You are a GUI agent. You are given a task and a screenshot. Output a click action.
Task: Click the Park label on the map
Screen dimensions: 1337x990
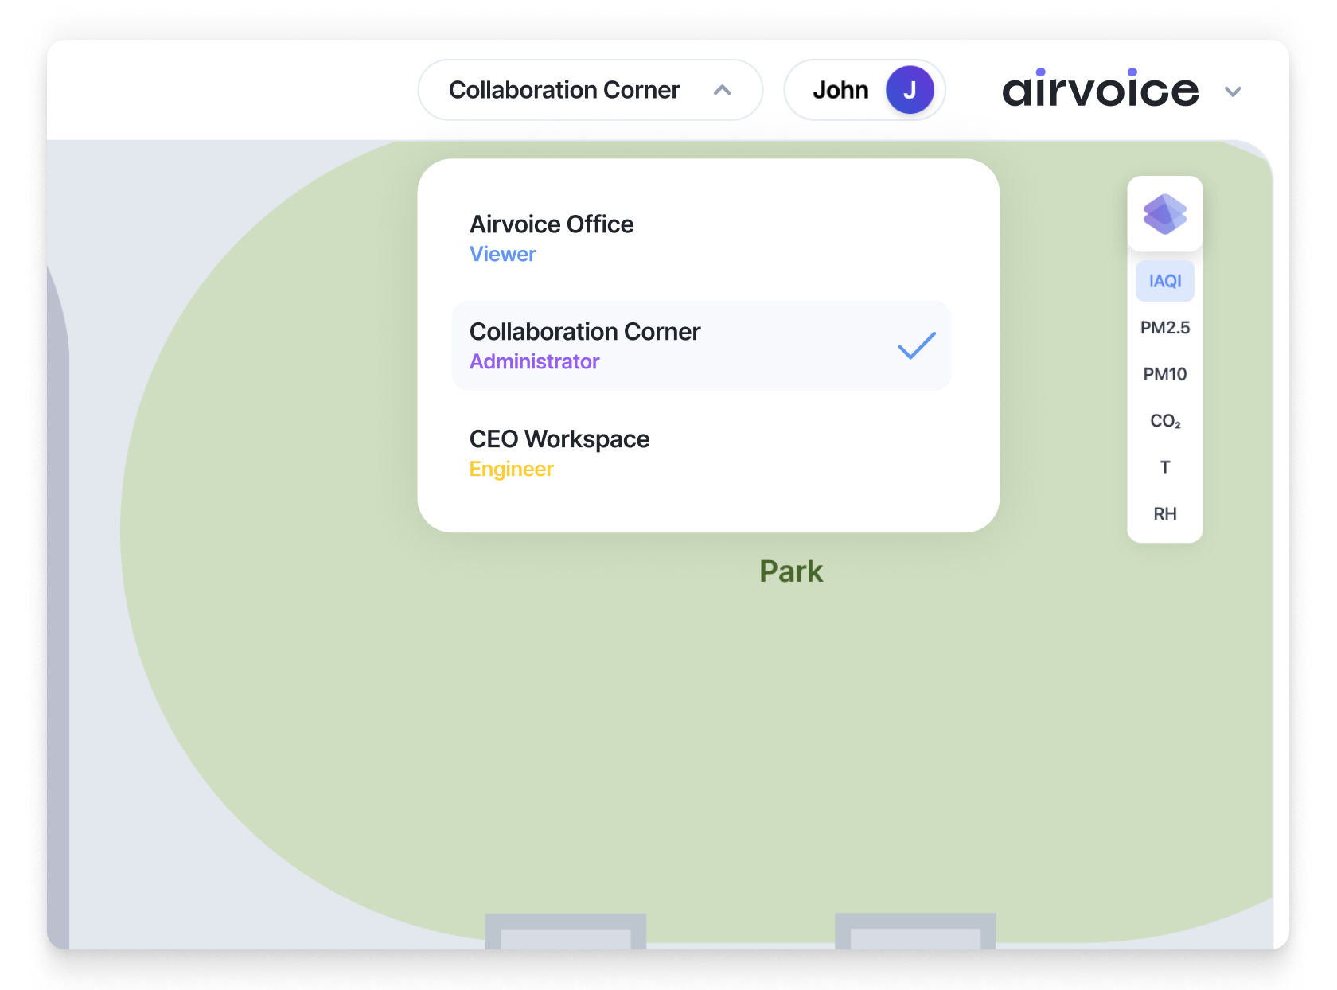click(x=791, y=571)
